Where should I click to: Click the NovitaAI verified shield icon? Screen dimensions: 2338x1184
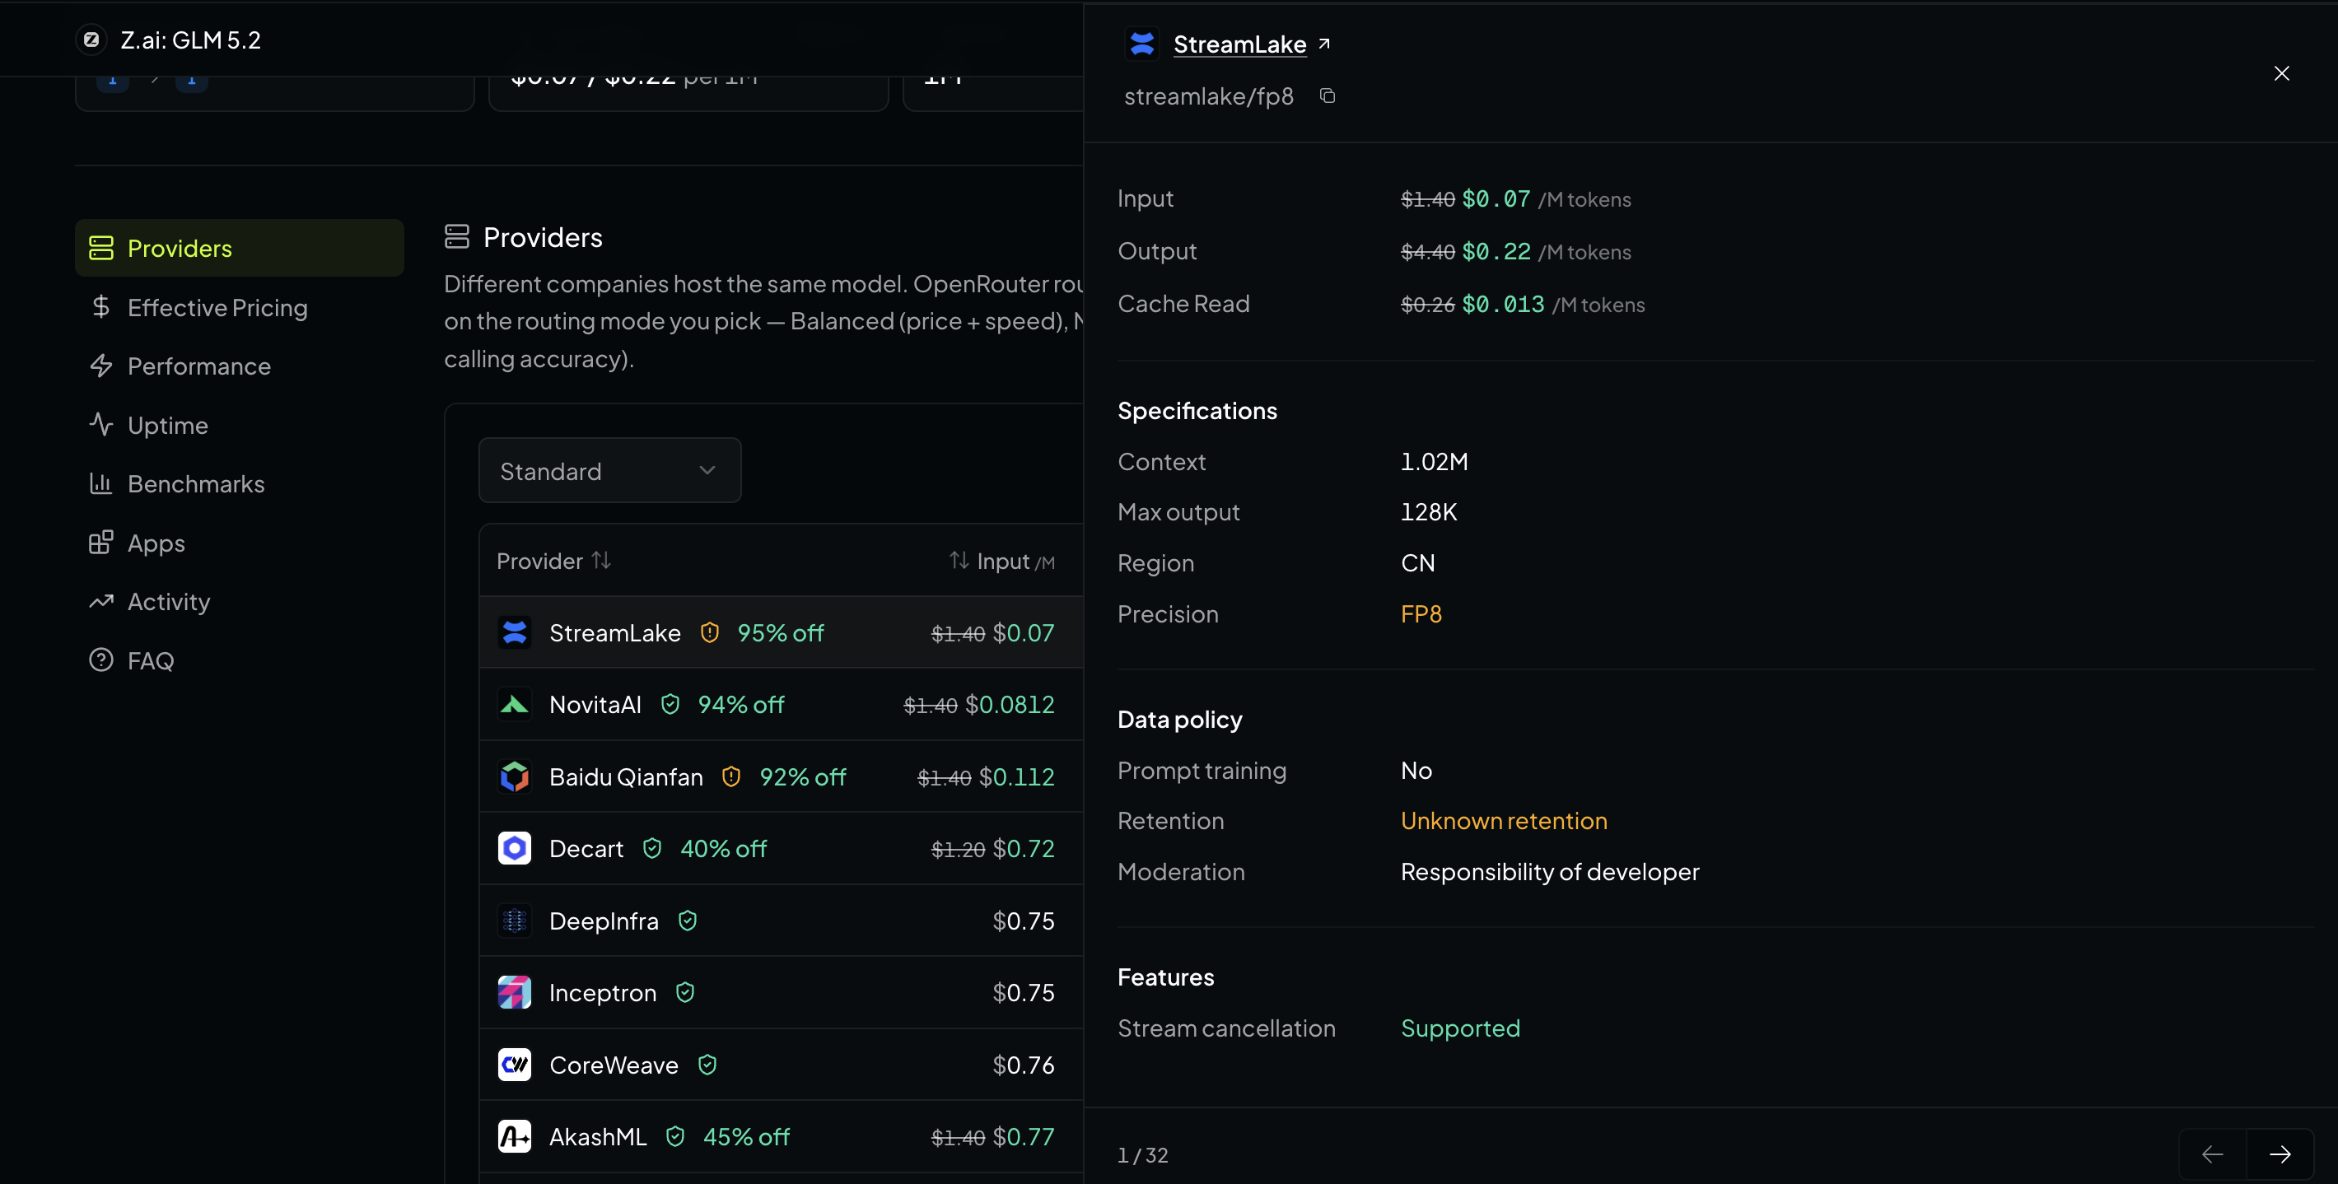pyautogui.click(x=670, y=704)
